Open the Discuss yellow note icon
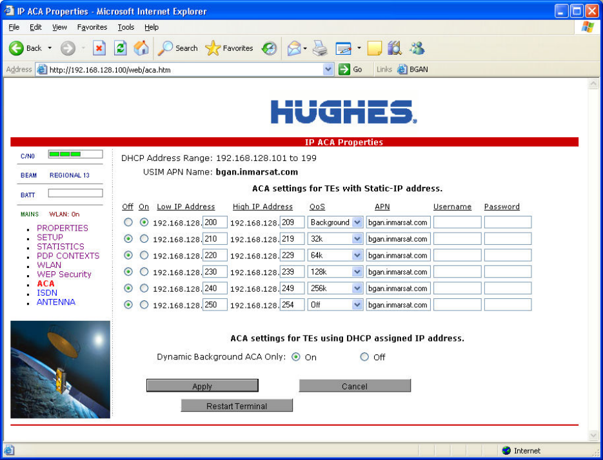This screenshot has height=460, width=603. (x=375, y=48)
